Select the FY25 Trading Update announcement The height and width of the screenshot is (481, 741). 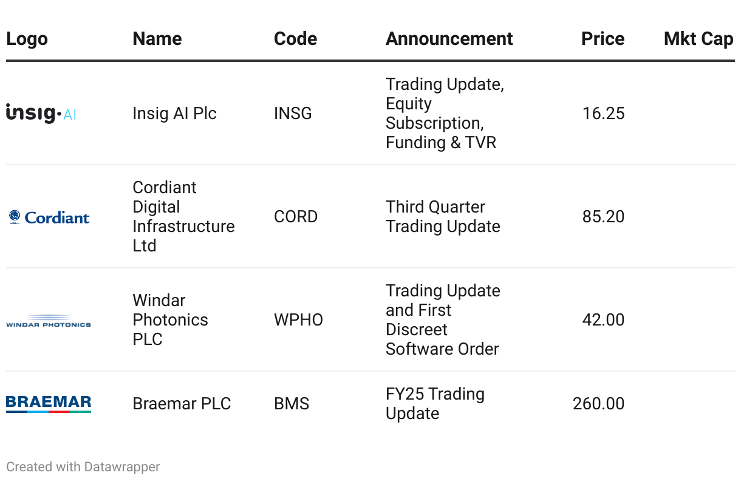click(435, 404)
